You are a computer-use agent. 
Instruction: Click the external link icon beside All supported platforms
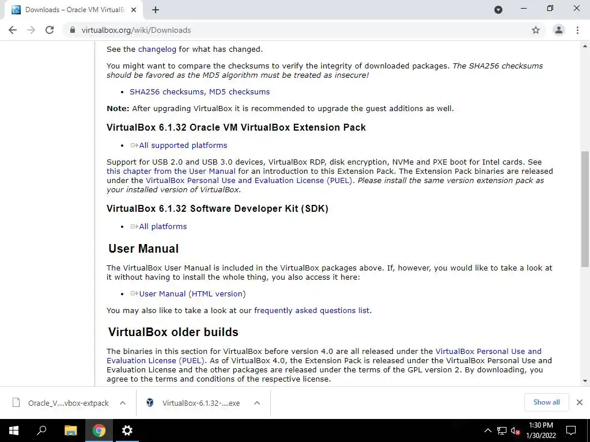(134, 145)
